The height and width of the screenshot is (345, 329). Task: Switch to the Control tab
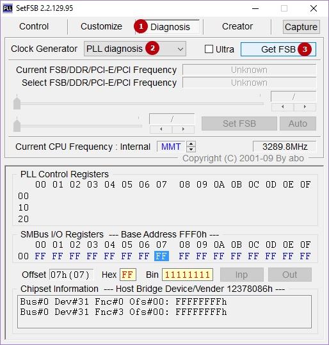point(34,27)
